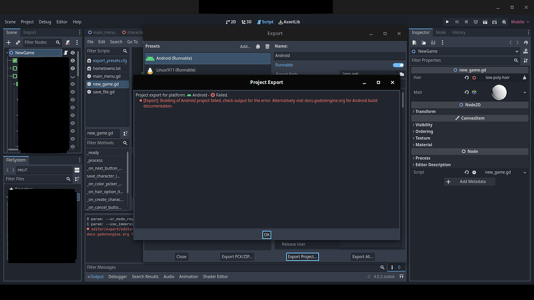Toggle the Runnable switch off
The width and height of the screenshot is (534, 300).
[x=398, y=65]
